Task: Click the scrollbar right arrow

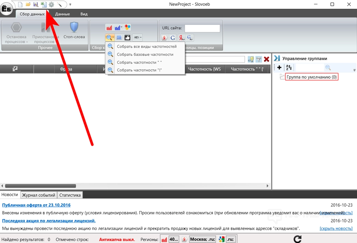Action: click(268, 186)
